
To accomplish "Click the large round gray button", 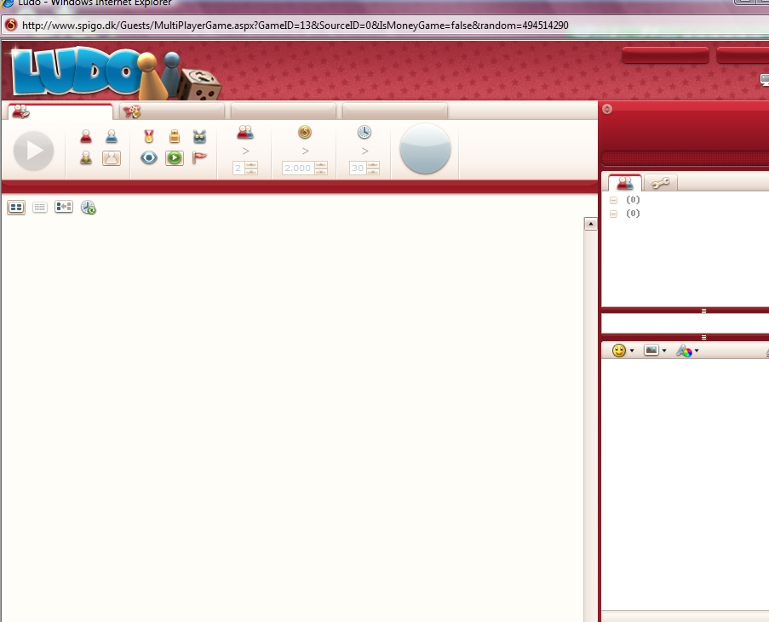I will coord(425,149).
